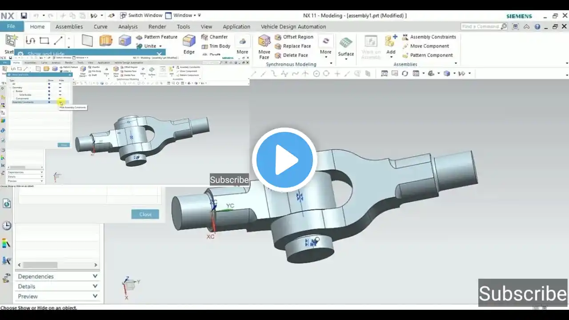The height and width of the screenshot is (320, 569).
Task: Switch to the Curve tab
Action: point(100,27)
